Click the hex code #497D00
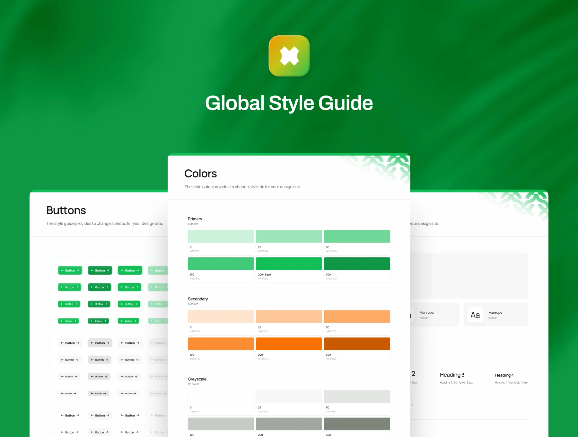 [263, 279]
